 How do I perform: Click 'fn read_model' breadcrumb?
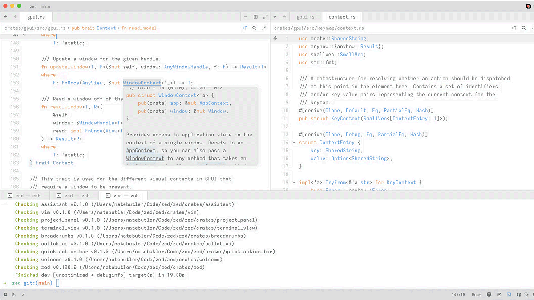[139, 28]
